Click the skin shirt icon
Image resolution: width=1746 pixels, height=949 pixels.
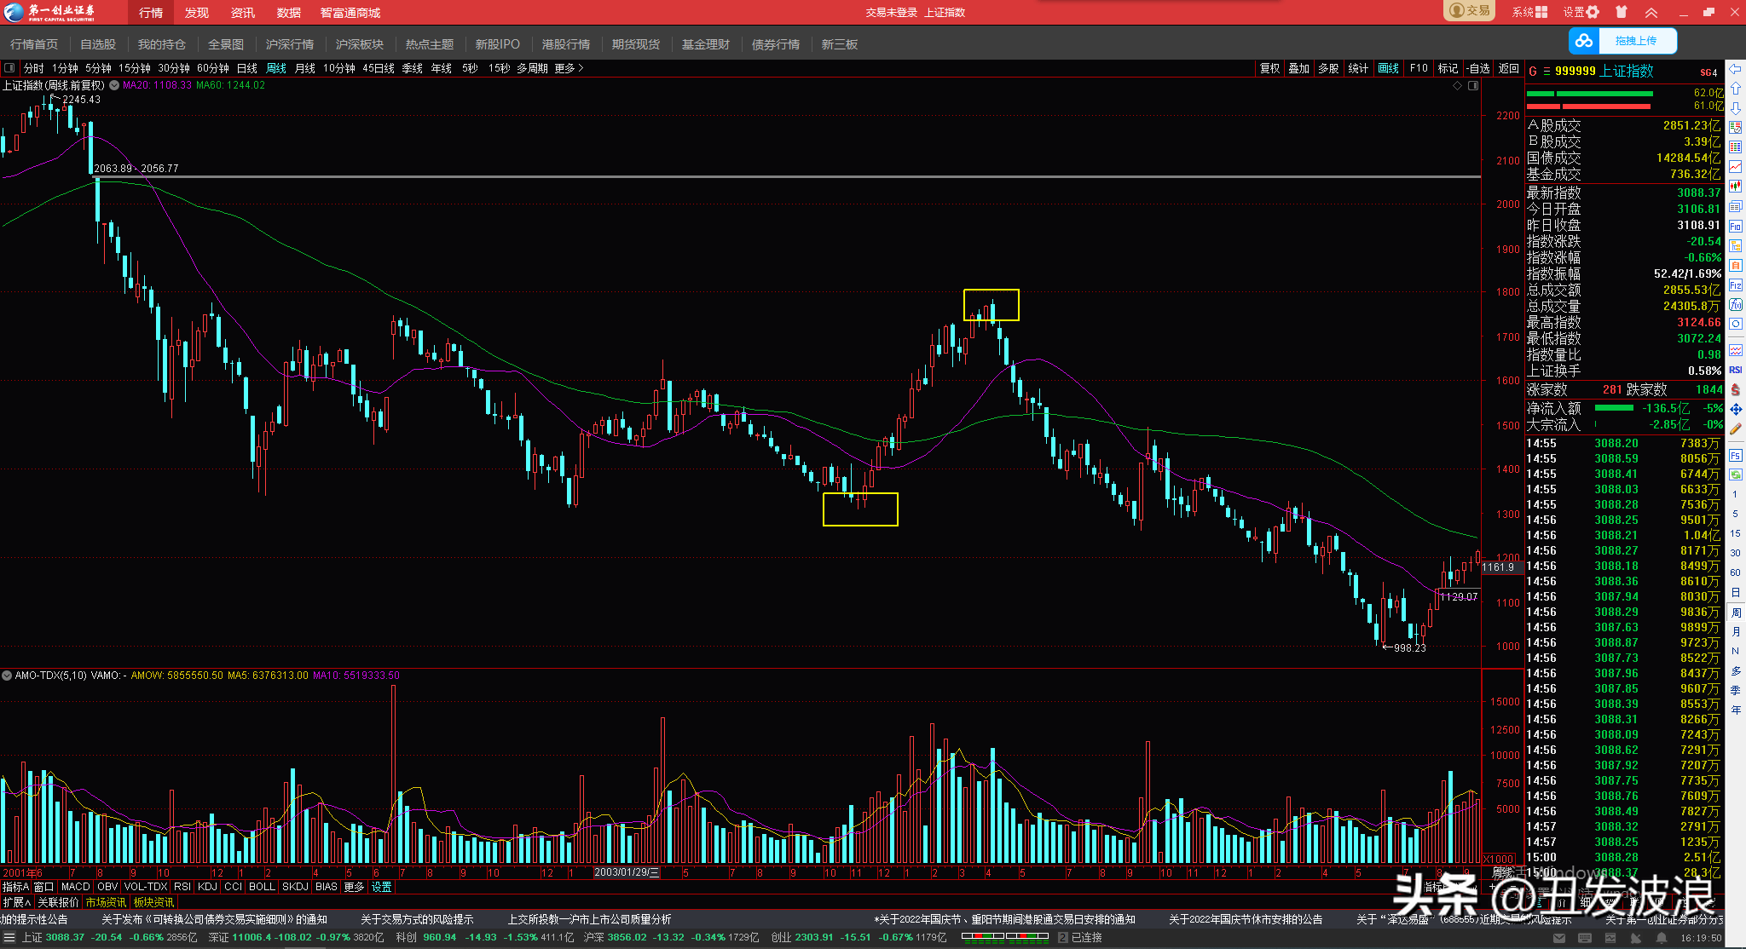(1622, 12)
